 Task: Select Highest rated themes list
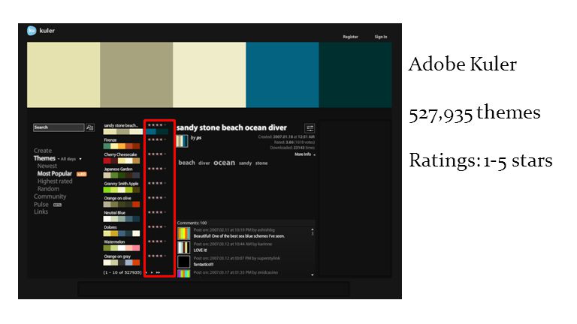tap(55, 181)
